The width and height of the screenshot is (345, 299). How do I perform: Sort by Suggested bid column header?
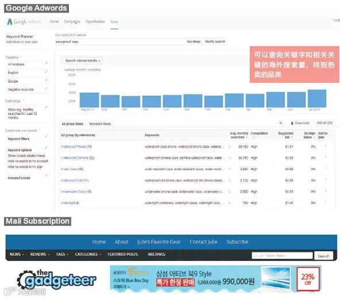tap(286, 135)
